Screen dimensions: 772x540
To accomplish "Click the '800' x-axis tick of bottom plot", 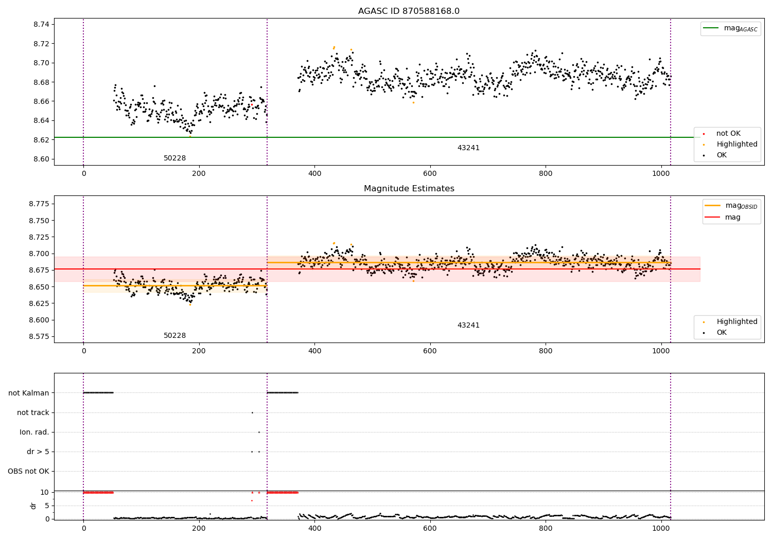I will (546, 528).
